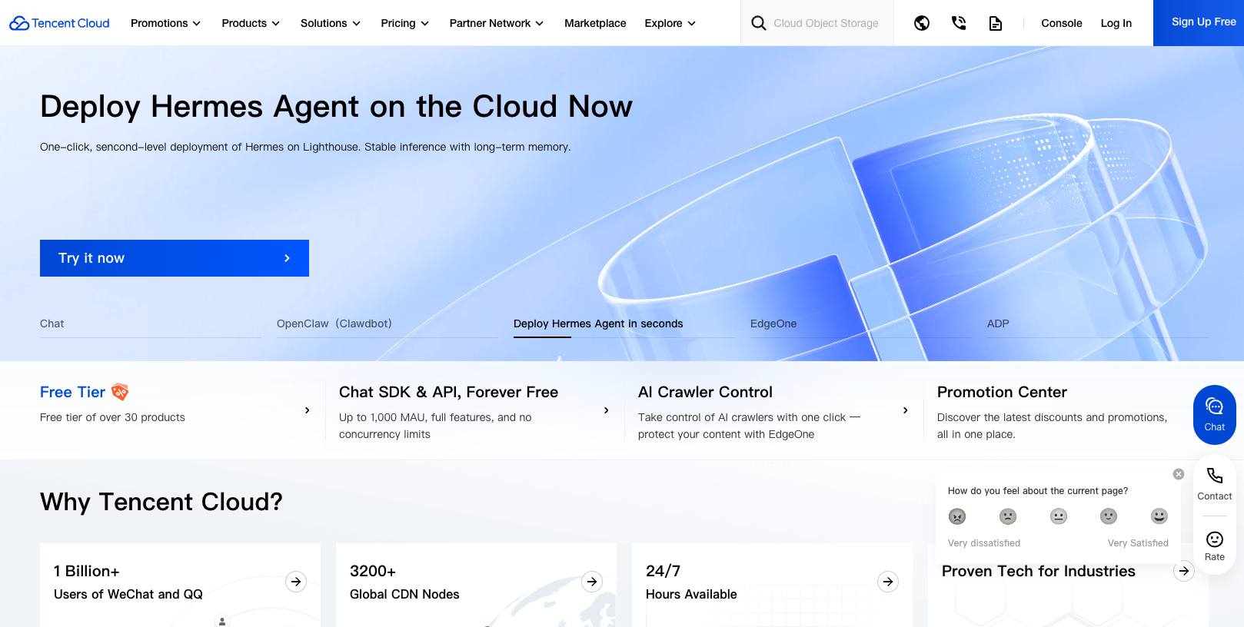Click the Why Tencent Cloud? heading
Viewport: 1244px width, 627px height.
coord(161,502)
